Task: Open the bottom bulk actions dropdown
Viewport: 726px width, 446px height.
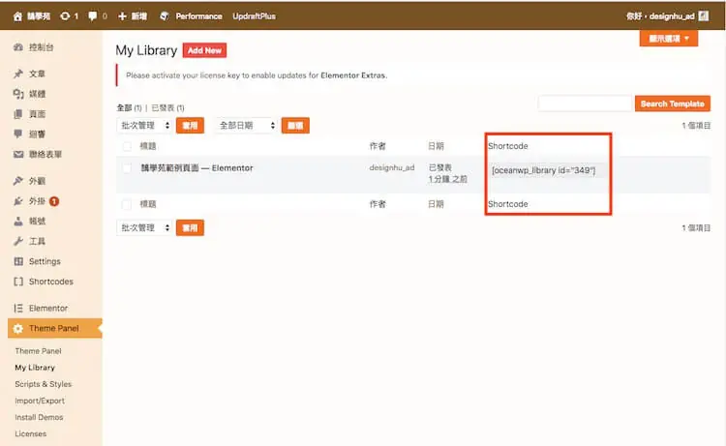Action: point(144,227)
